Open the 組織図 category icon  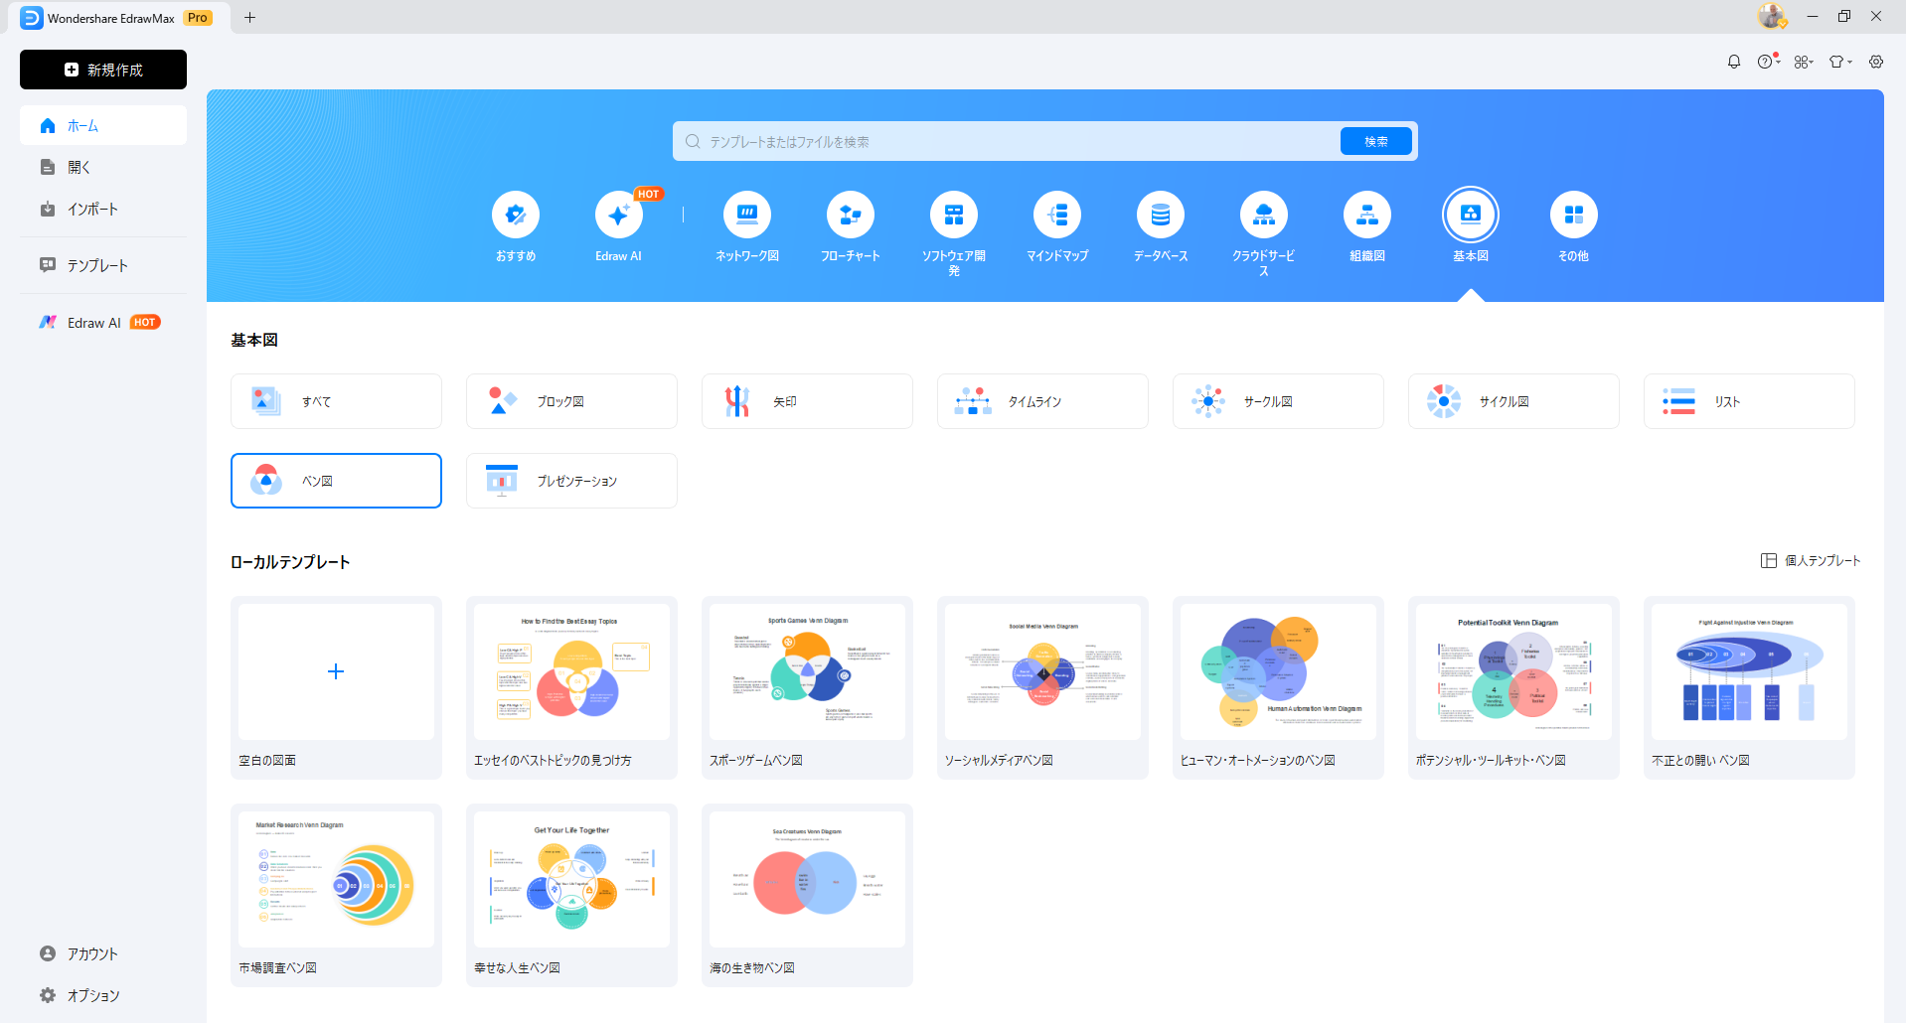(x=1367, y=216)
